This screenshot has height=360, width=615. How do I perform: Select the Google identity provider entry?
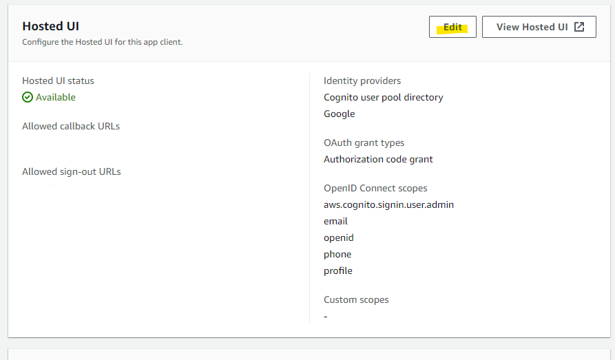point(340,114)
